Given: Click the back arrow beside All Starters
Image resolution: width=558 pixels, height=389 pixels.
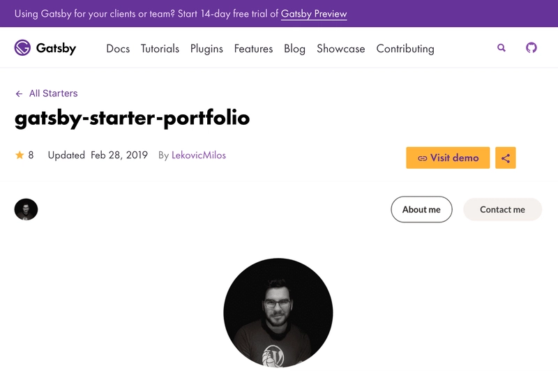Looking at the screenshot, I should 20,93.
